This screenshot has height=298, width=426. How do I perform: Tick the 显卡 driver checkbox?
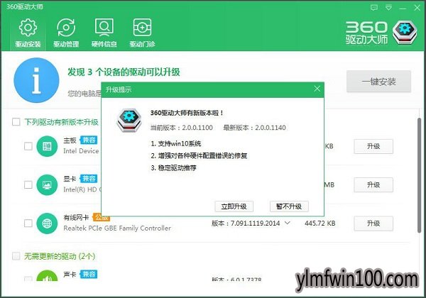click(28, 185)
